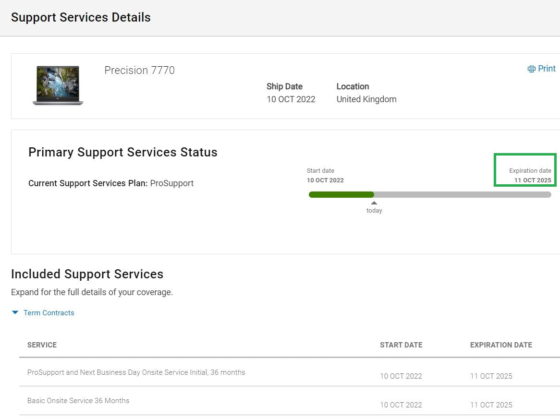
Task: Click the Ship Date value 10 OCT 2022
Action: point(291,99)
